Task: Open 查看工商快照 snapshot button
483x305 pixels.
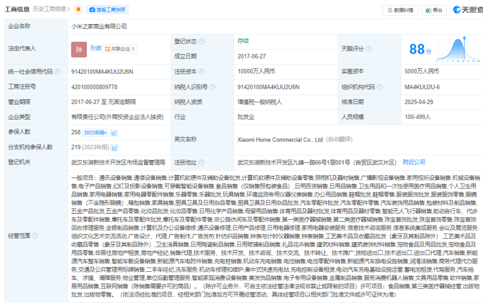Action: (107, 10)
